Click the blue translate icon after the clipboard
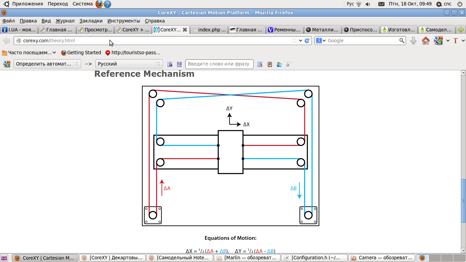This screenshot has width=466, height=262. (279, 64)
